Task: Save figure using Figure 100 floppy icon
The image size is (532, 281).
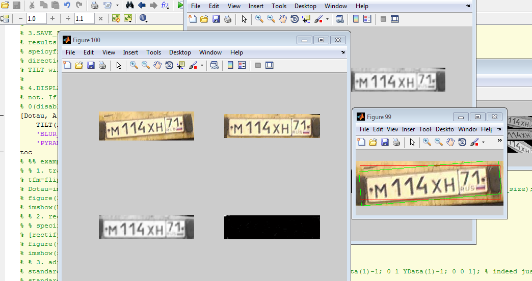Action: coord(91,65)
